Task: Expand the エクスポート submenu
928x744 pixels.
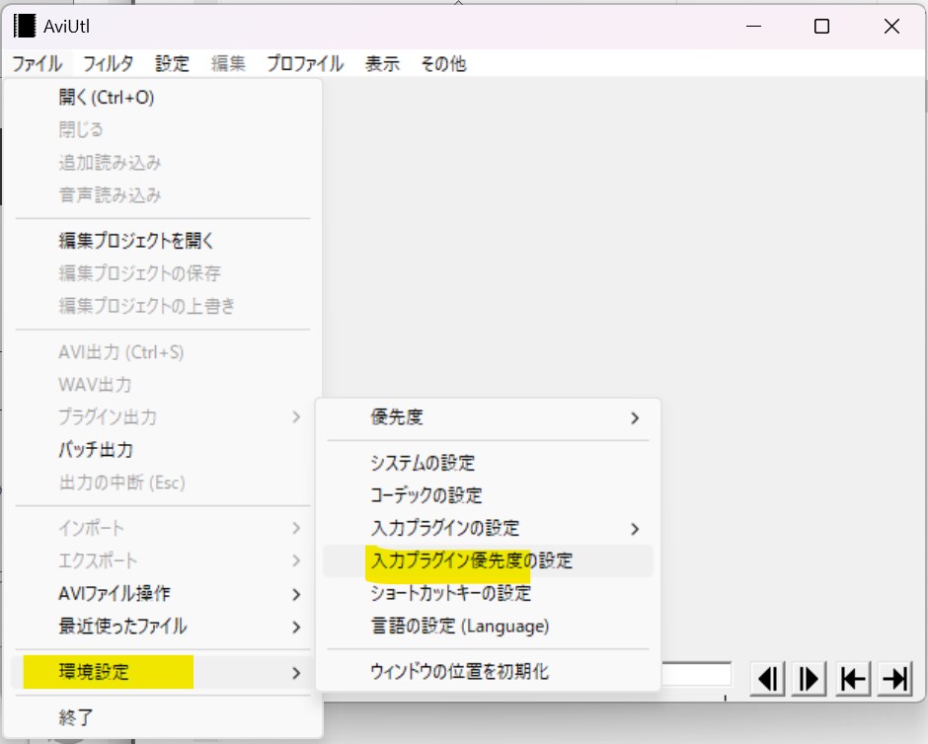Action: point(163,560)
